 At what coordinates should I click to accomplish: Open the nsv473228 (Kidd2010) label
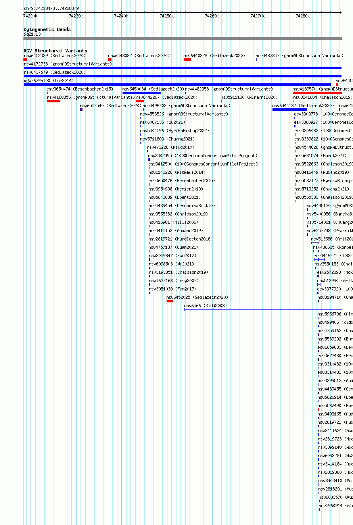pos(171,147)
